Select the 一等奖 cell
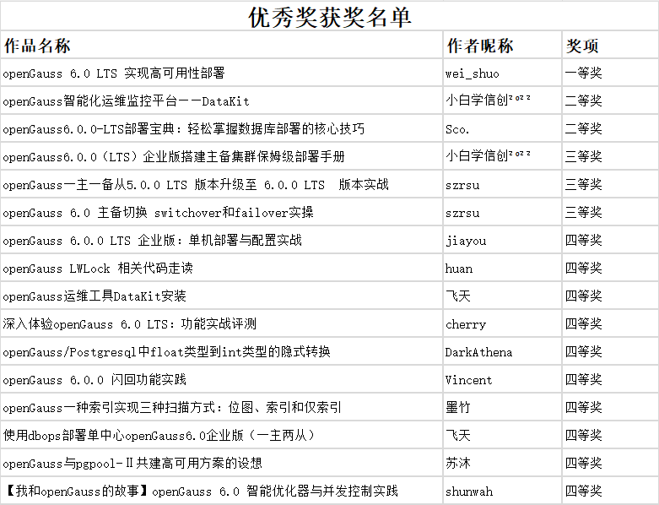Screen dimensions: 659x505 [583, 73]
